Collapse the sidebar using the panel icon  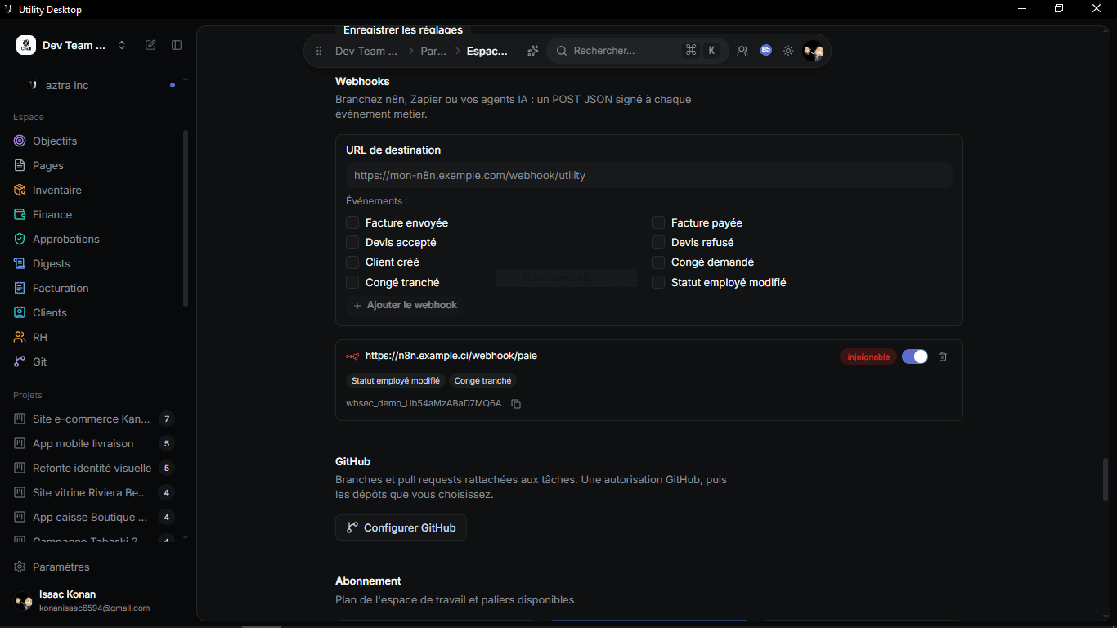coord(177,45)
